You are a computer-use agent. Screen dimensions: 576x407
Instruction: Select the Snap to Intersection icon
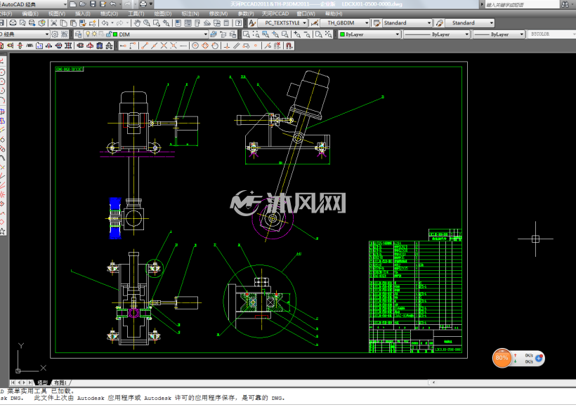(x=164, y=46)
